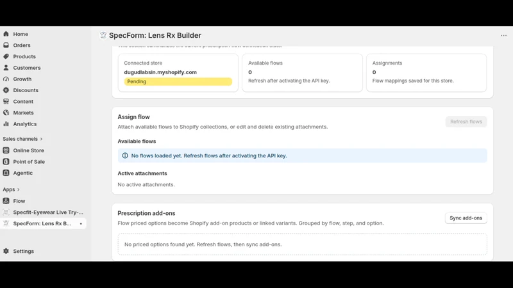Go to Orders page
513x288 pixels.
pos(22,45)
